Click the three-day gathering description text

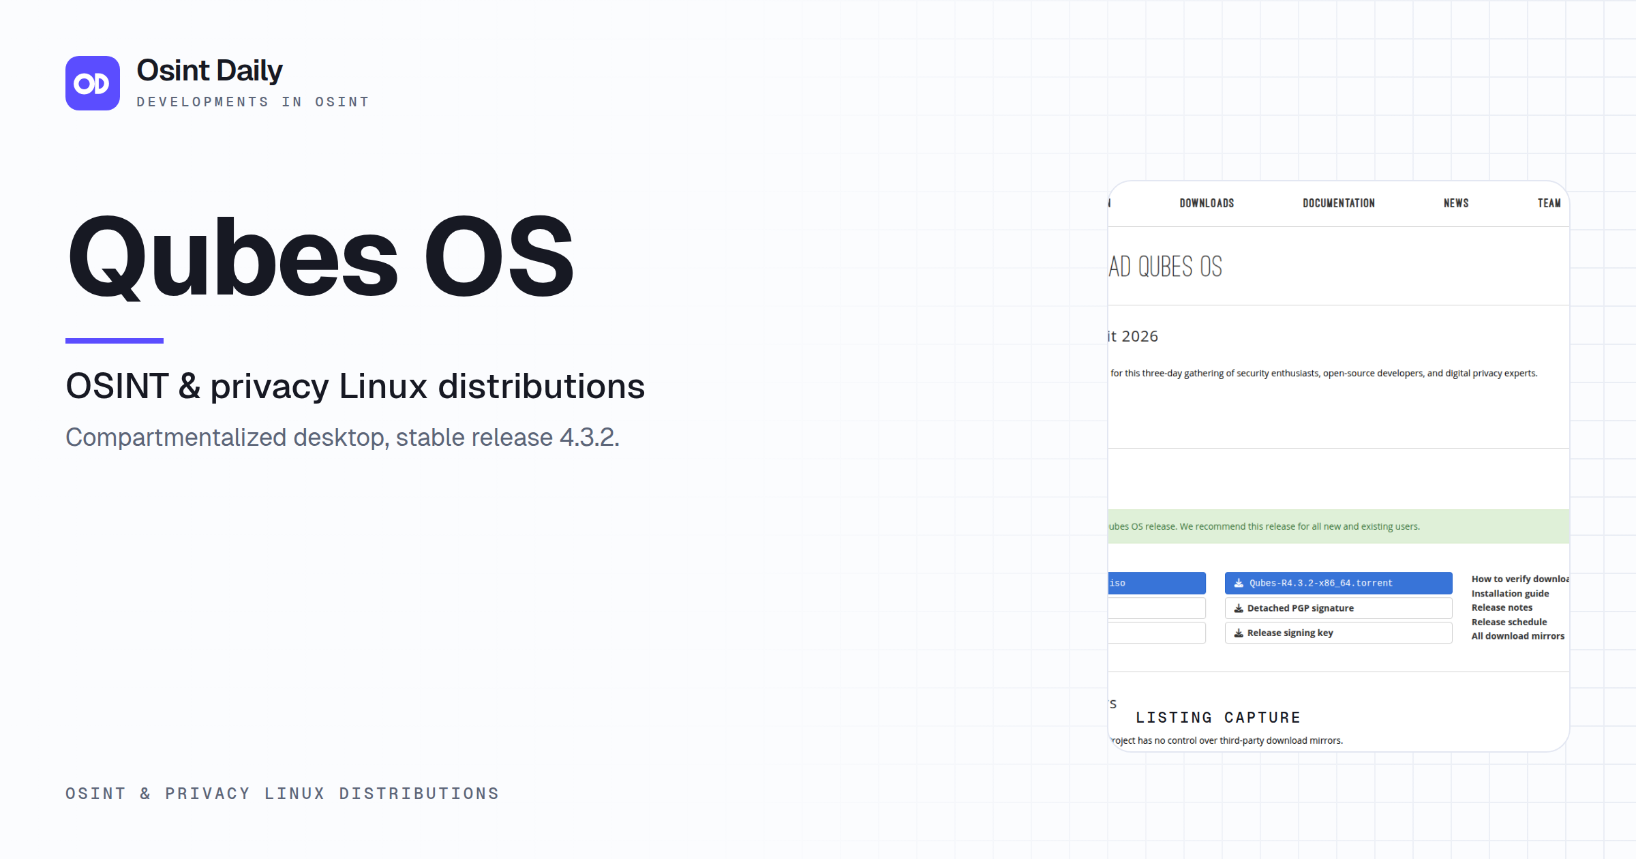(x=1323, y=373)
